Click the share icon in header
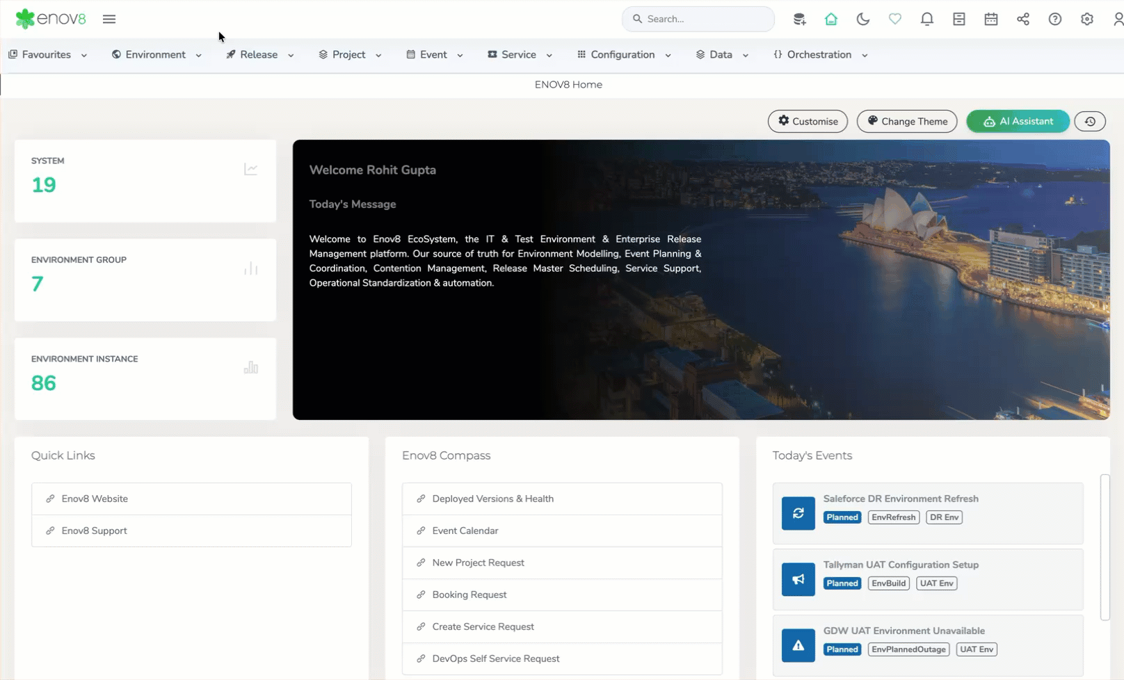 tap(1022, 19)
